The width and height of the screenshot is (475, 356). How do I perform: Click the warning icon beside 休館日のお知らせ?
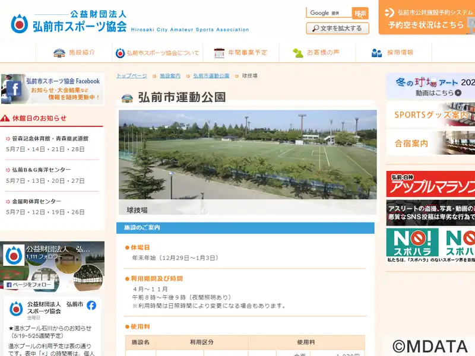pos(5,118)
